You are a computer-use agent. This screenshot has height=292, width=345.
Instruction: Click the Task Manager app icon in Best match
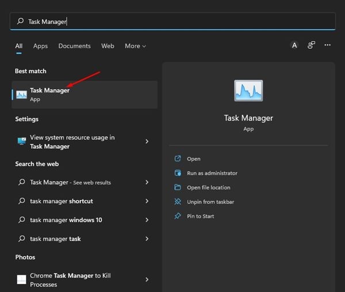pyautogui.click(x=22, y=94)
